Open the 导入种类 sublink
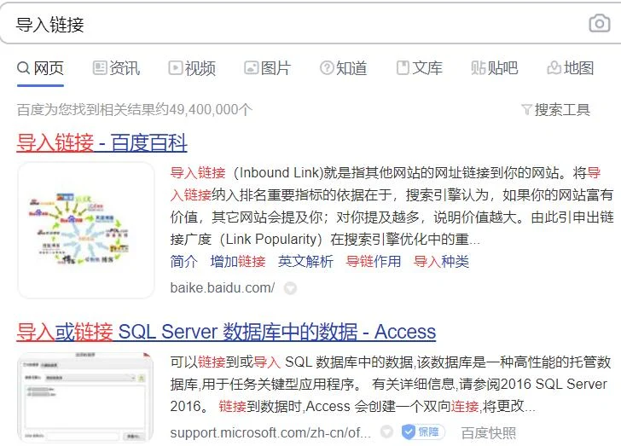The width and height of the screenshot is (621, 446). (x=441, y=262)
